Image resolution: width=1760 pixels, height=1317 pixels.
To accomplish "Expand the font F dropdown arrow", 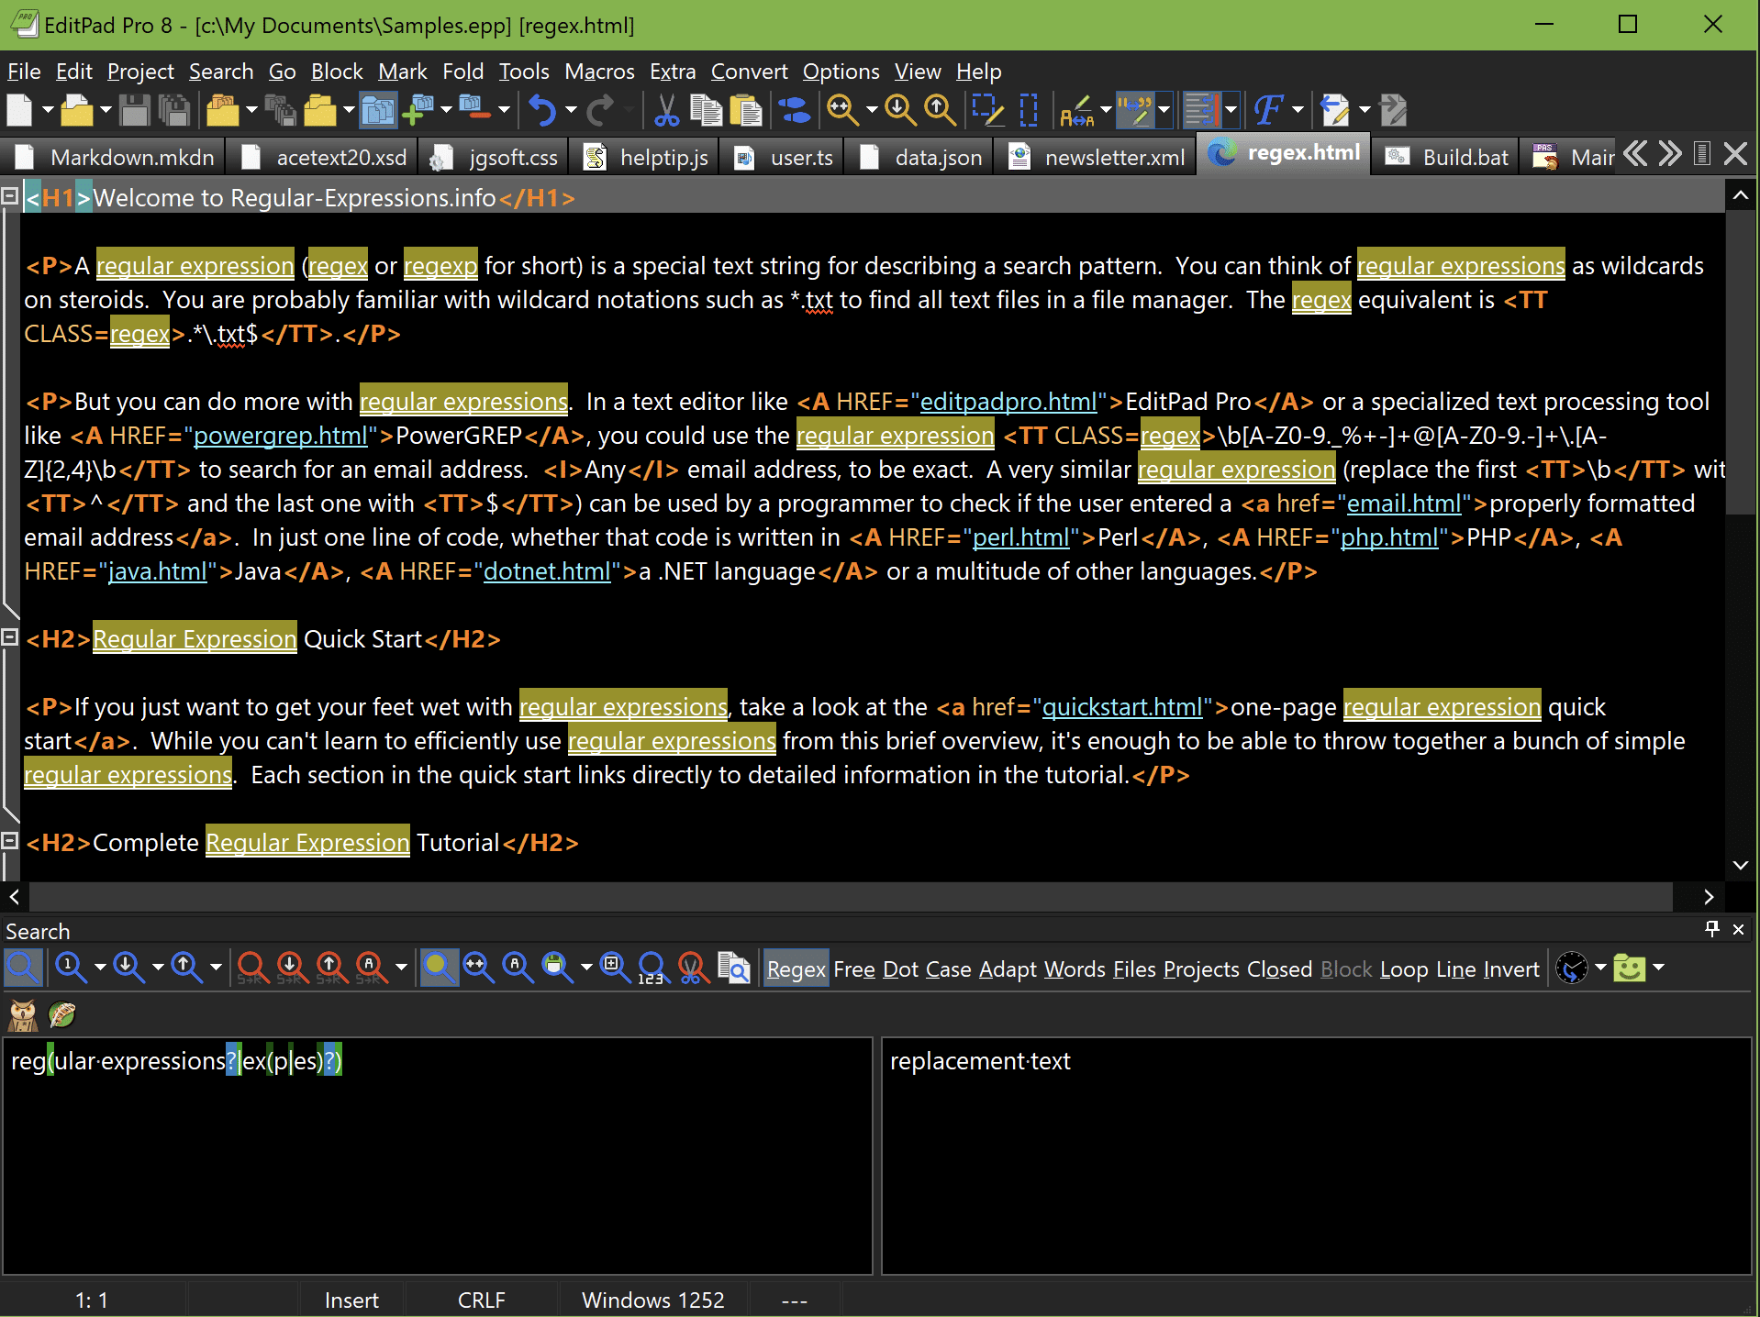I will tap(1298, 110).
